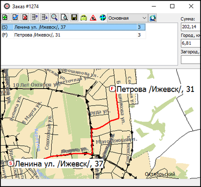Click the empty Загород input field
The height and width of the screenshot is (187, 201).
pos(191,59)
